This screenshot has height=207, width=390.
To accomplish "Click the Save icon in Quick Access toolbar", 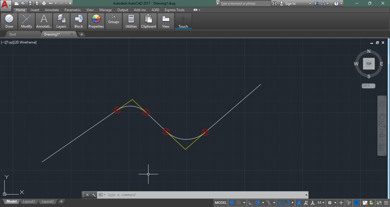I will click(x=30, y=3).
